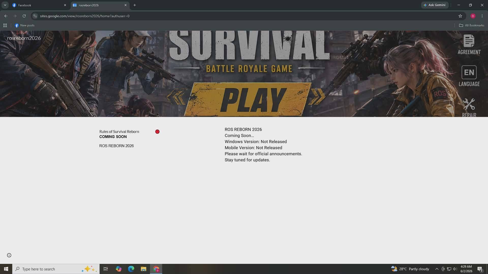Open a new browser tab
Screen dimensions: 488x274
click(135, 5)
